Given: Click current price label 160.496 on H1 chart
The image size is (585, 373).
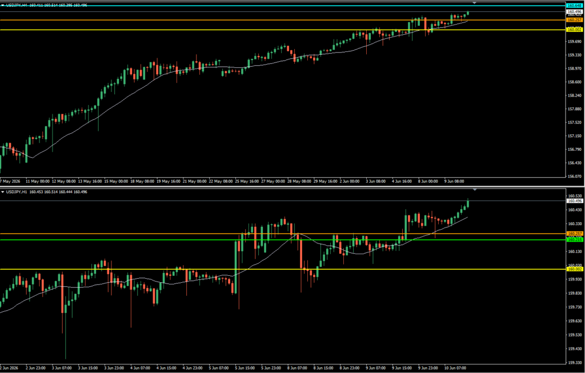Looking at the screenshot, I should (574, 200).
